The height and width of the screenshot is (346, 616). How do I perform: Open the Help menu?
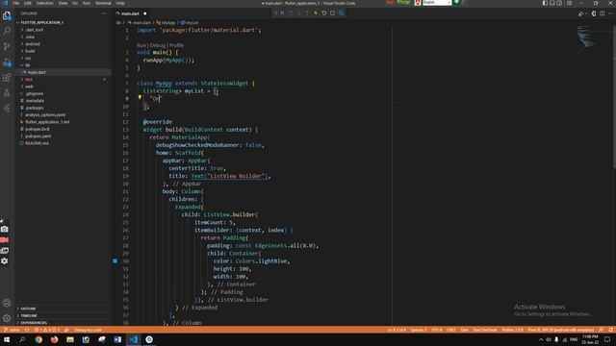tap(120, 3)
